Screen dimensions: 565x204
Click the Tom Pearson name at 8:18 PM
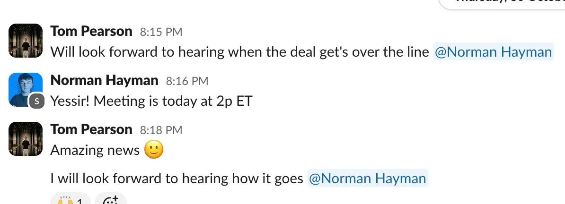coord(91,130)
